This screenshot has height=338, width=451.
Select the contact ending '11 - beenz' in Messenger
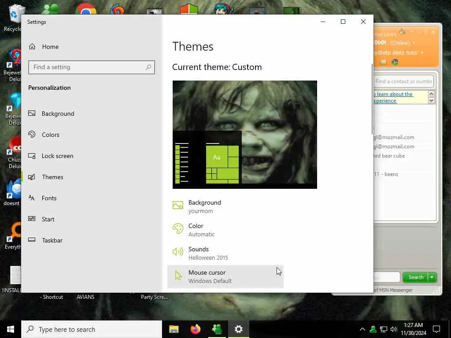(x=386, y=174)
